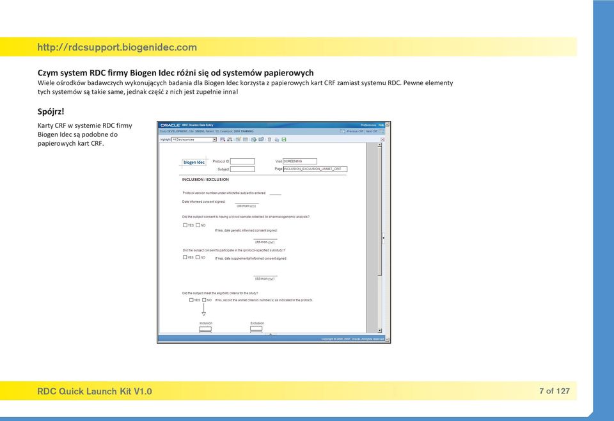Image resolution: width=614 pixels, height=421 pixels.
Task: Click the Previous CRF page icon
Action: coord(343,132)
